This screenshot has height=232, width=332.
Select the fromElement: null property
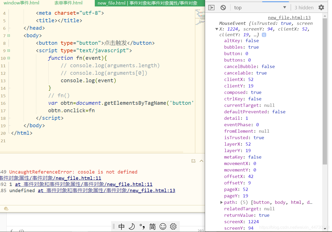coord(247,131)
